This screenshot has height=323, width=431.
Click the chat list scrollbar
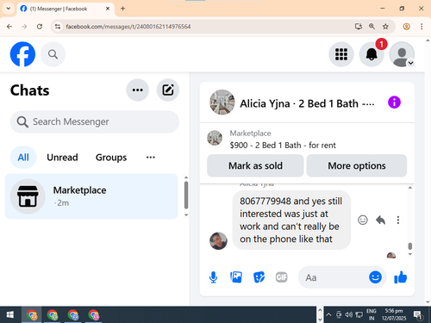186,196
